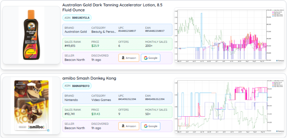Click Australian Gold lotion product image
287x138 pixels.
coord(31,35)
